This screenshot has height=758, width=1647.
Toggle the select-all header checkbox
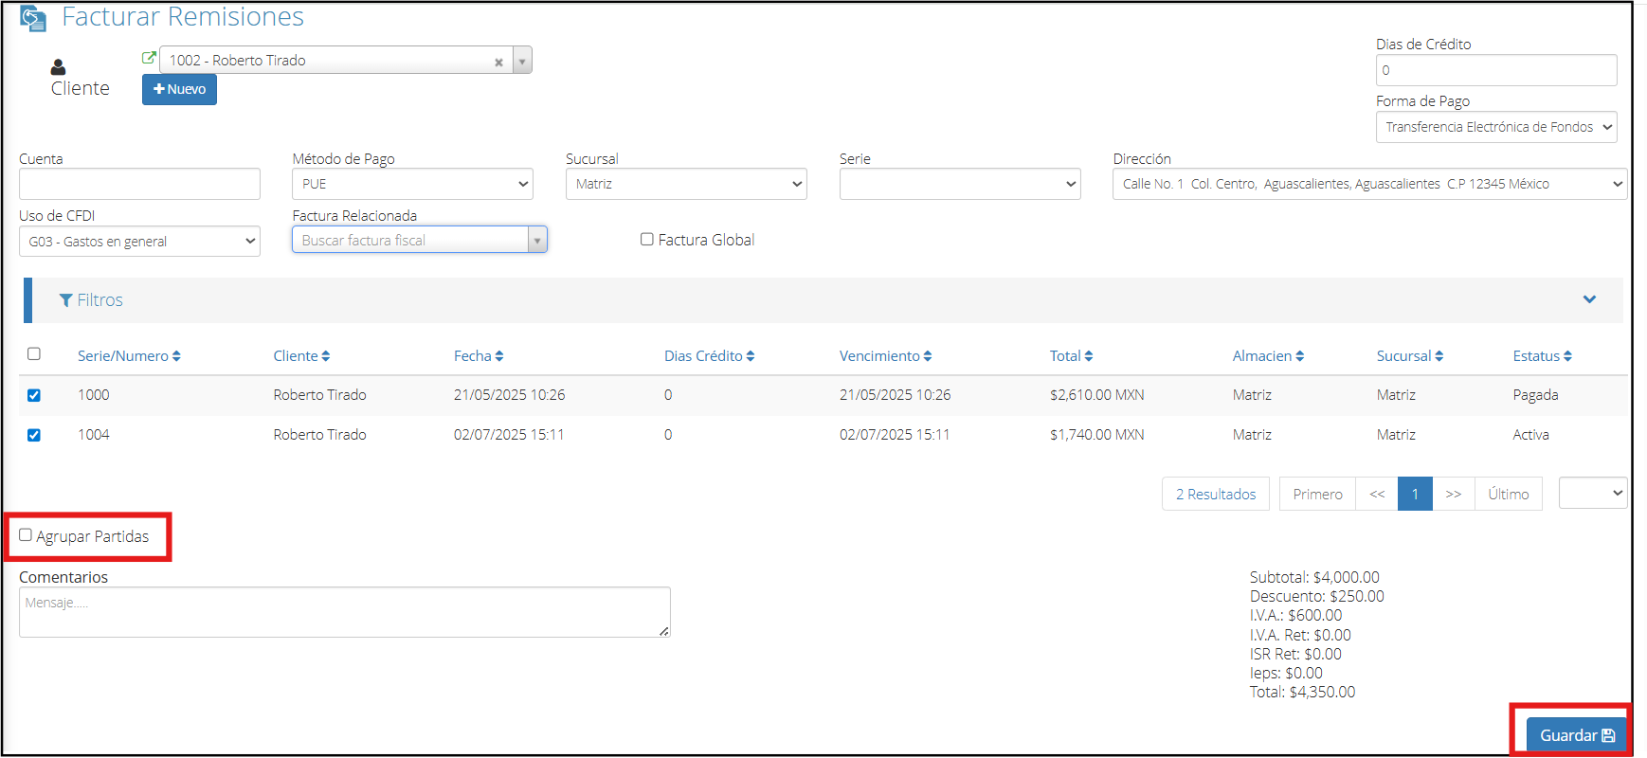34,353
